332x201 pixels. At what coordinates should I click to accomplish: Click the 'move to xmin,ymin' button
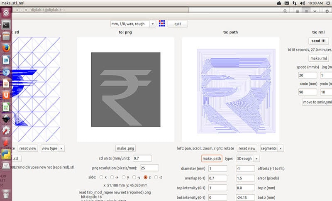click(x=317, y=102)
